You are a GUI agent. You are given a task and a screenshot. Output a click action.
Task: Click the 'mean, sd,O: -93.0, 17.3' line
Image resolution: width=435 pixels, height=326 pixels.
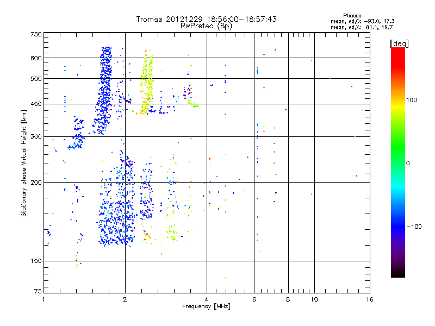pos(362,21)
